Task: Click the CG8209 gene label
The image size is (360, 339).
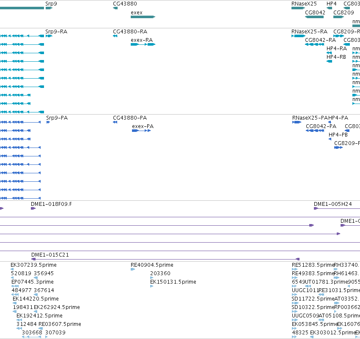Action: click(344, 12)
